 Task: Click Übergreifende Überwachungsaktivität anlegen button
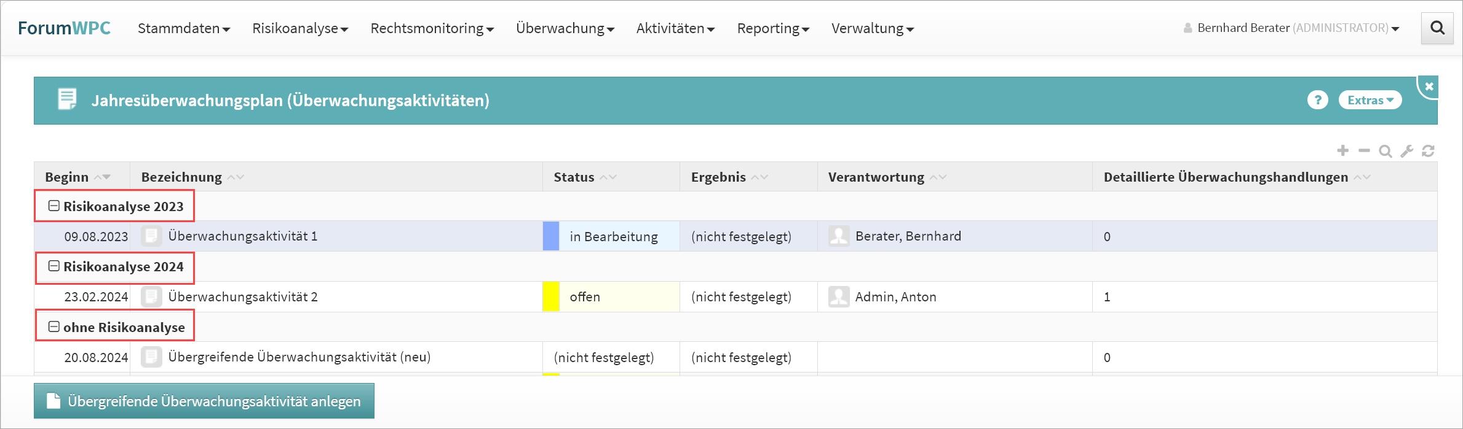click(x=204, y=401)
